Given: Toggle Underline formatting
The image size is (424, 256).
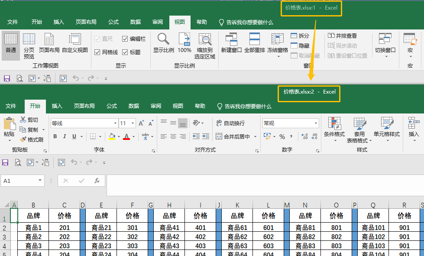Looking at the screenshot, I should [74, 136].
